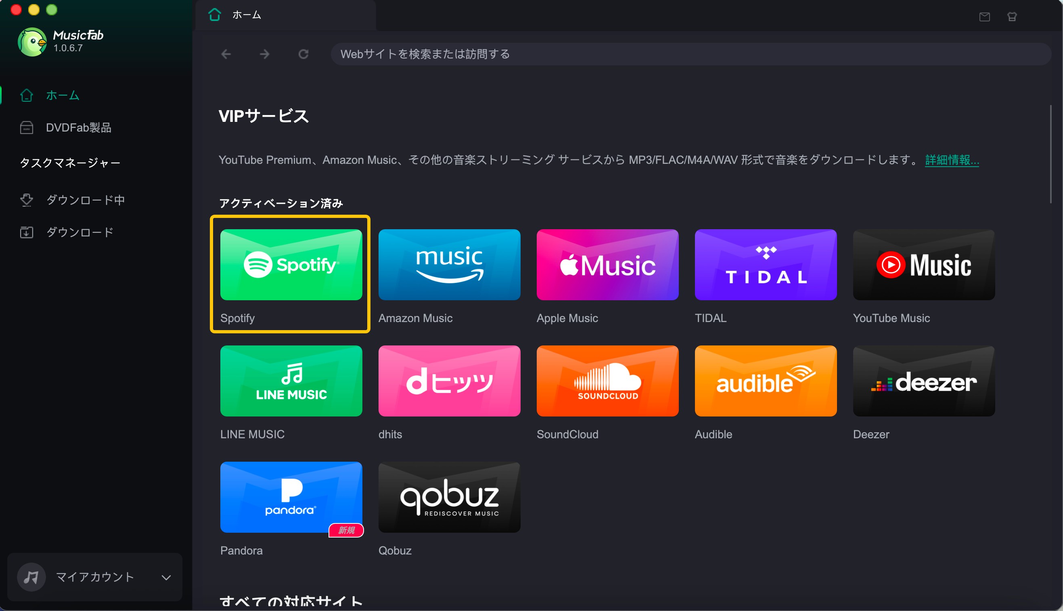The height and width of the screenshot is (611, 1063).
Task: Open the Spotify service tile
Action: tap(291, 264)
